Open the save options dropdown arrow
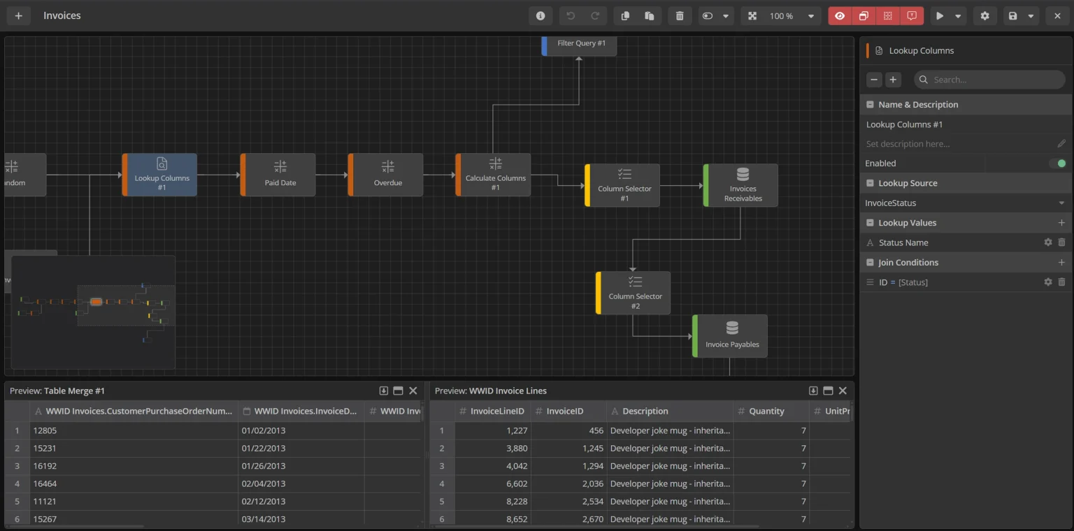The height and width of the screenshot is (531, 1074). [1031, 16]
